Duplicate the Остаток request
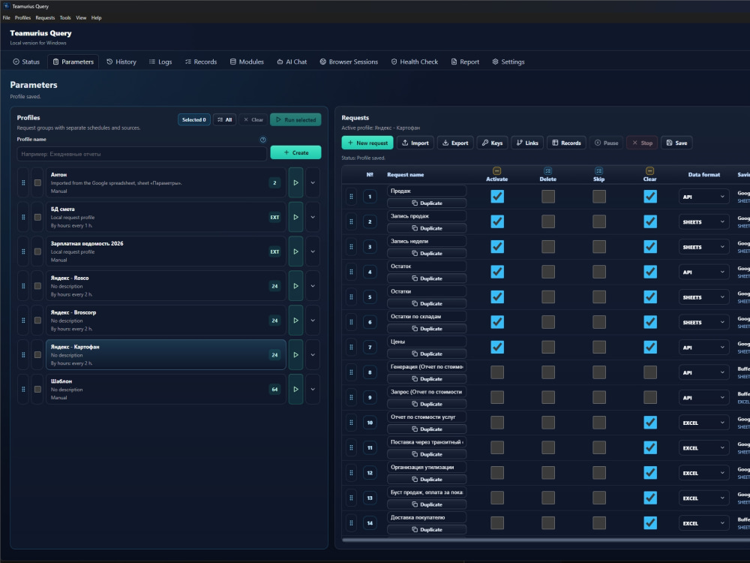This screenshot has width=750, height=563. point(427,278)
